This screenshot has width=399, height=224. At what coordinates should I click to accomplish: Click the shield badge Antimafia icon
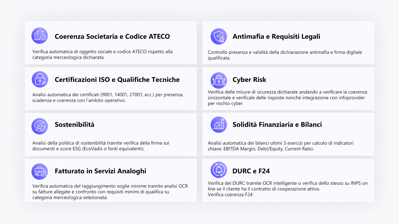tap(219, 36)
